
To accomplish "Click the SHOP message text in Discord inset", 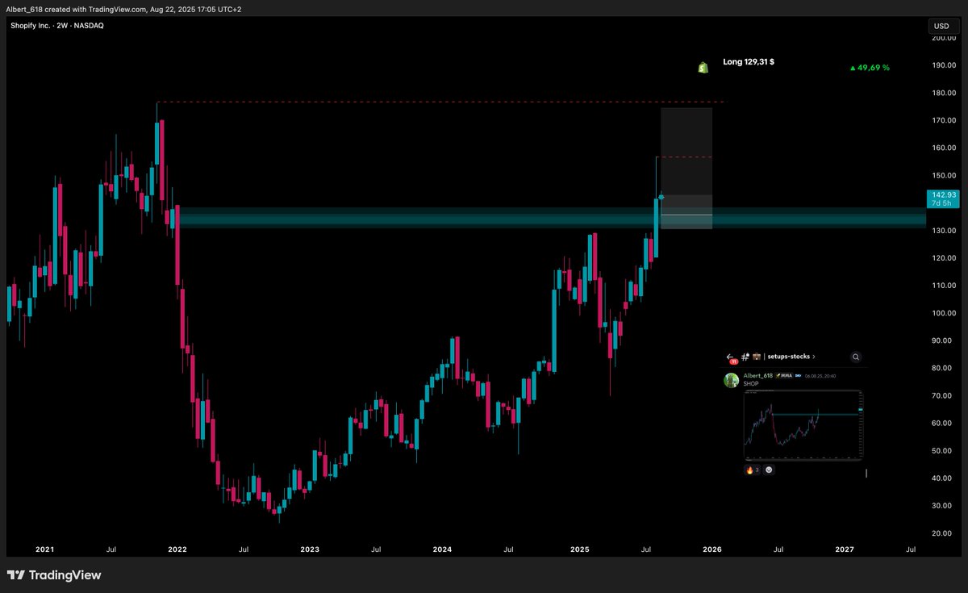I will tap(751, 384).
